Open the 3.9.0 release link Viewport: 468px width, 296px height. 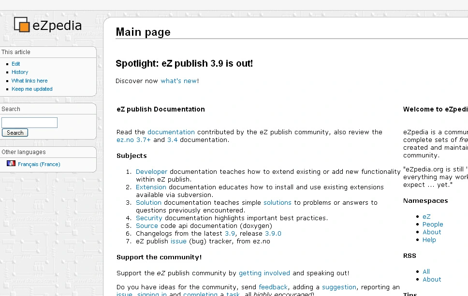click(273, 233)
